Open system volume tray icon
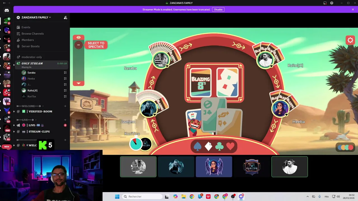 point(338,197)
